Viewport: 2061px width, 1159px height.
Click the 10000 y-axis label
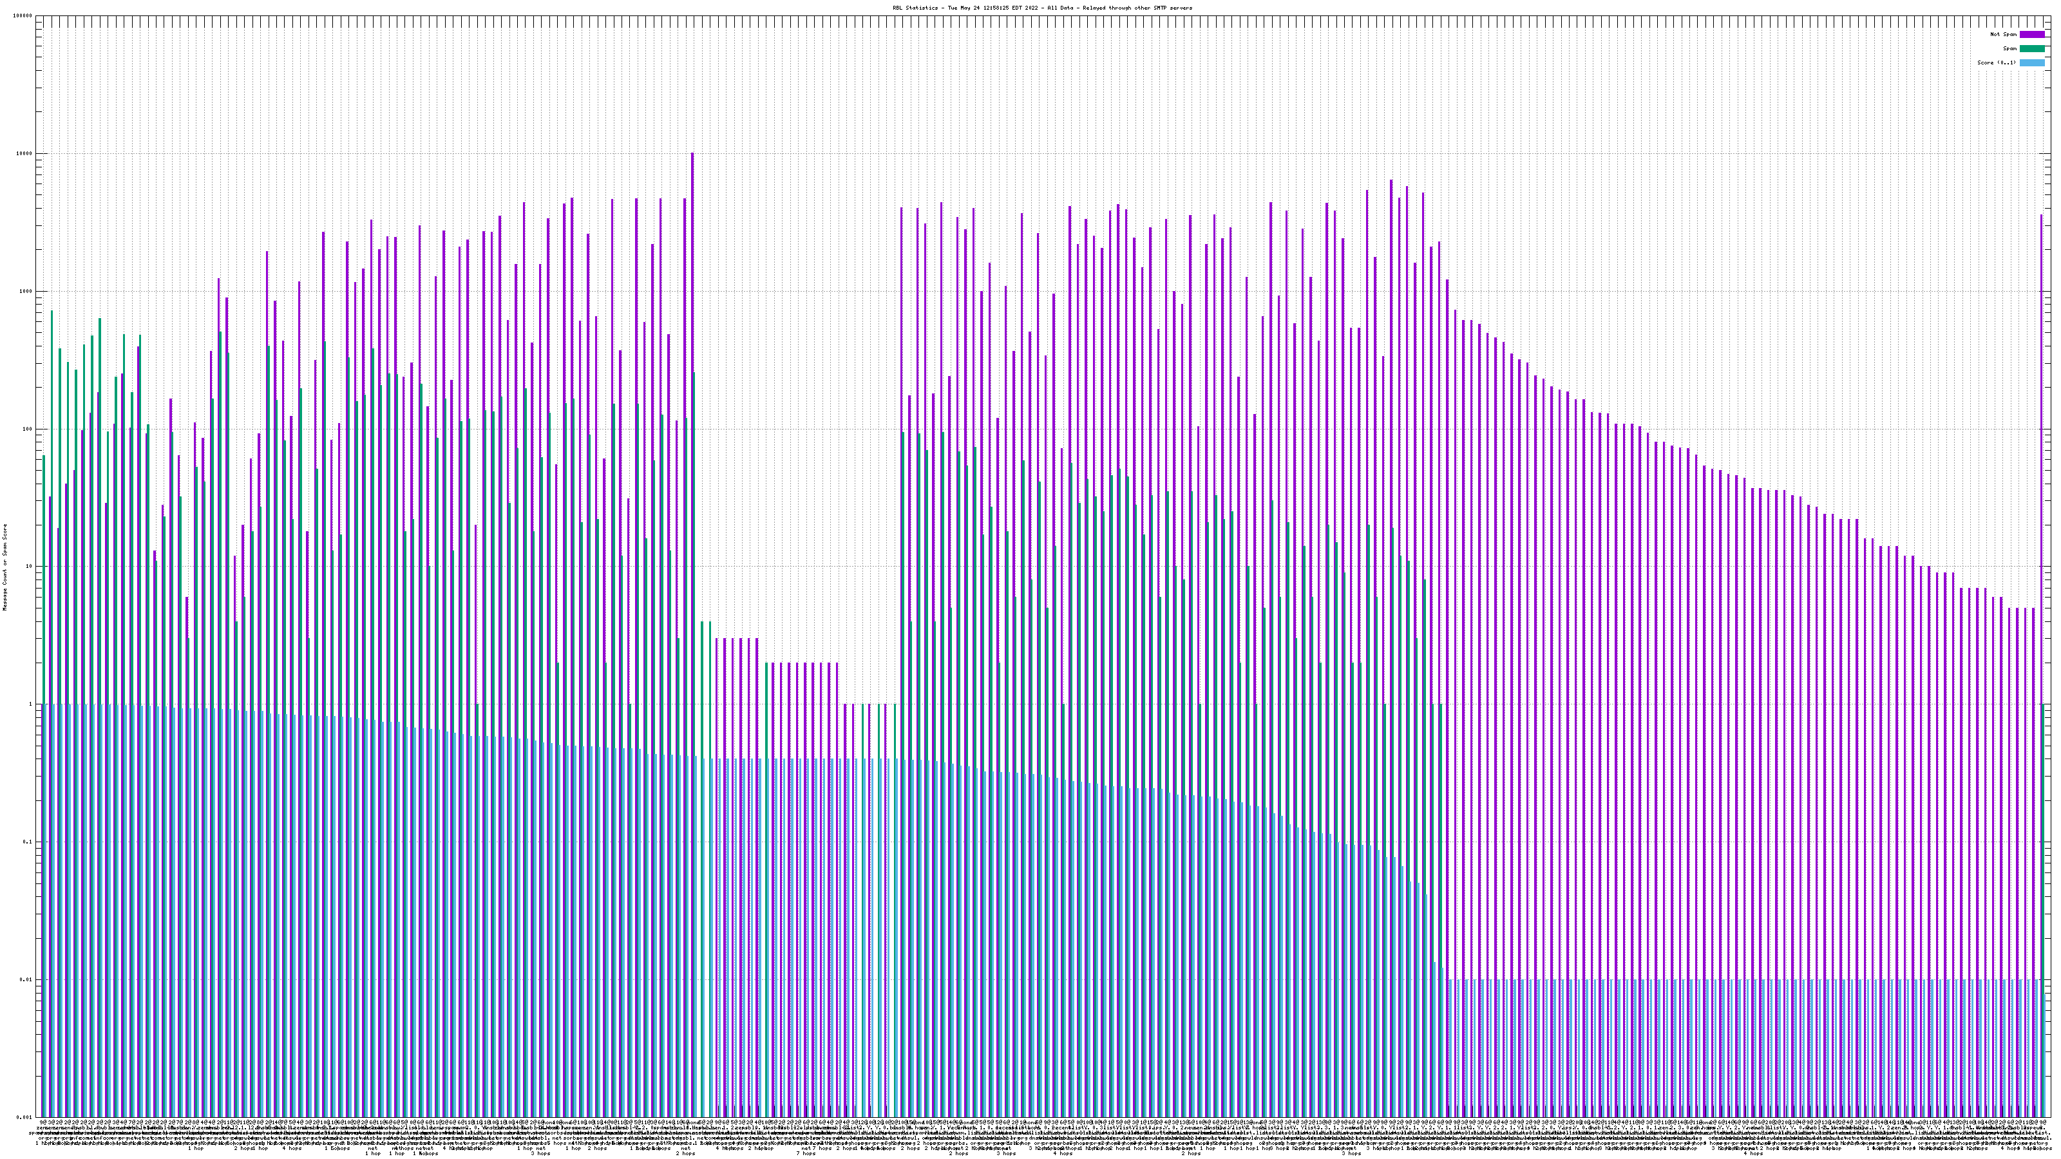coord(24,154)
